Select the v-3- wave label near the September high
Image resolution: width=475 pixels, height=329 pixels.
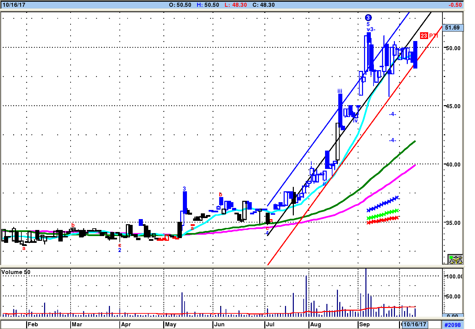pos(371,30)
